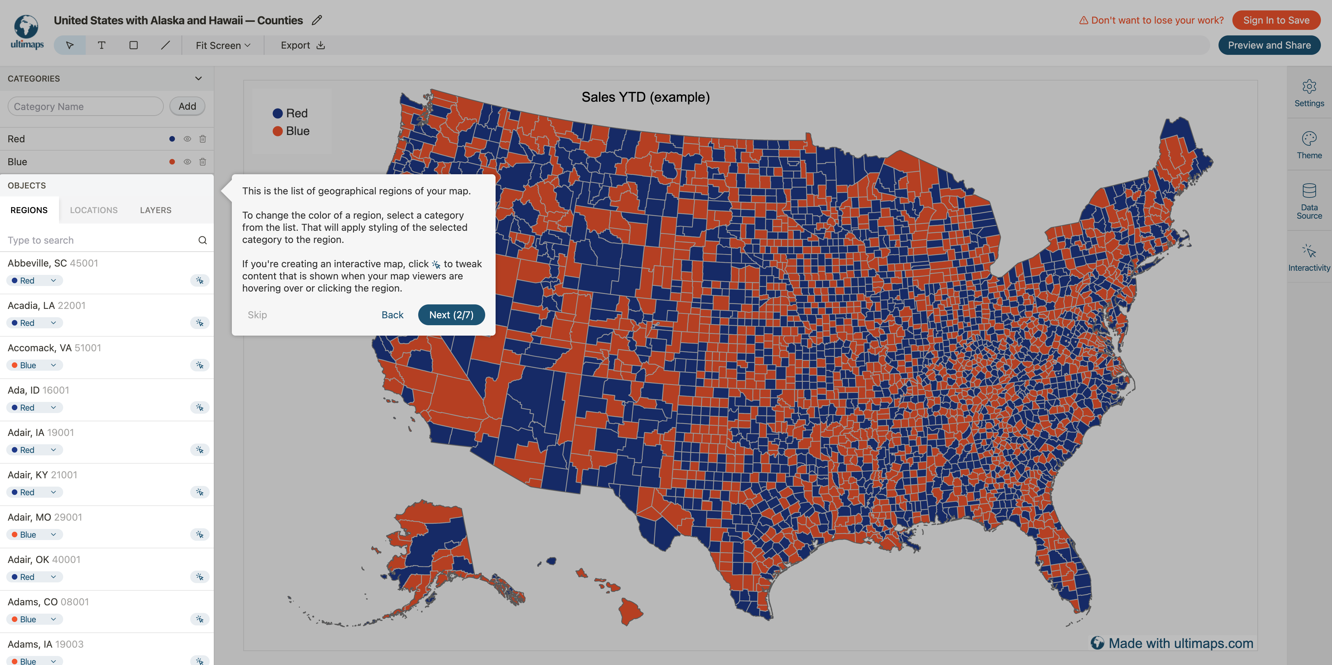Select the shape/rectangle tool icon
Screen dimensions: 1332x665
(x=133, y=44)
